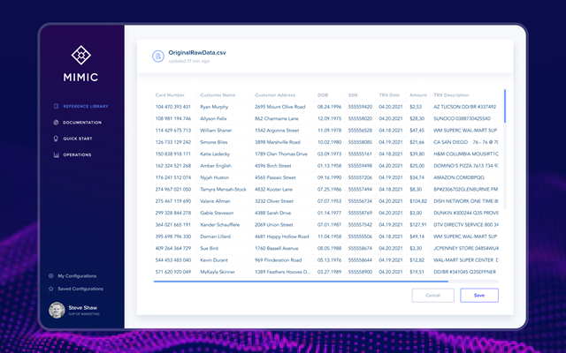The height and width of the screenshot is (353, 566).
Task: Click the SSN column header
Action: click(x=353, y=95)
